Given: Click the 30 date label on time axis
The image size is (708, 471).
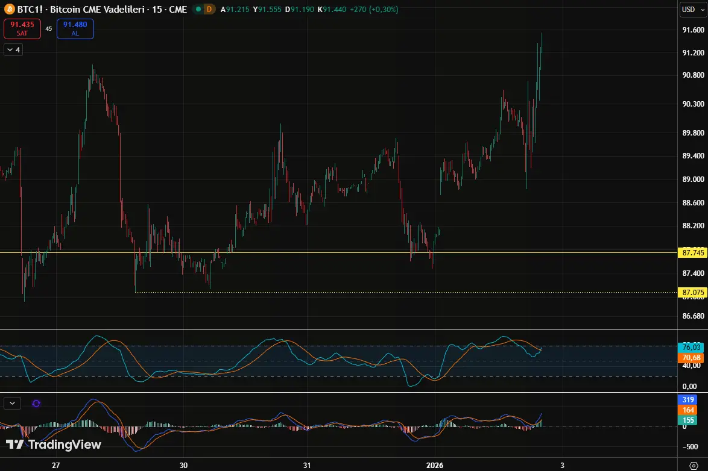Looking at the screenshot, I should pyautogui.click(x=184, y=466).
